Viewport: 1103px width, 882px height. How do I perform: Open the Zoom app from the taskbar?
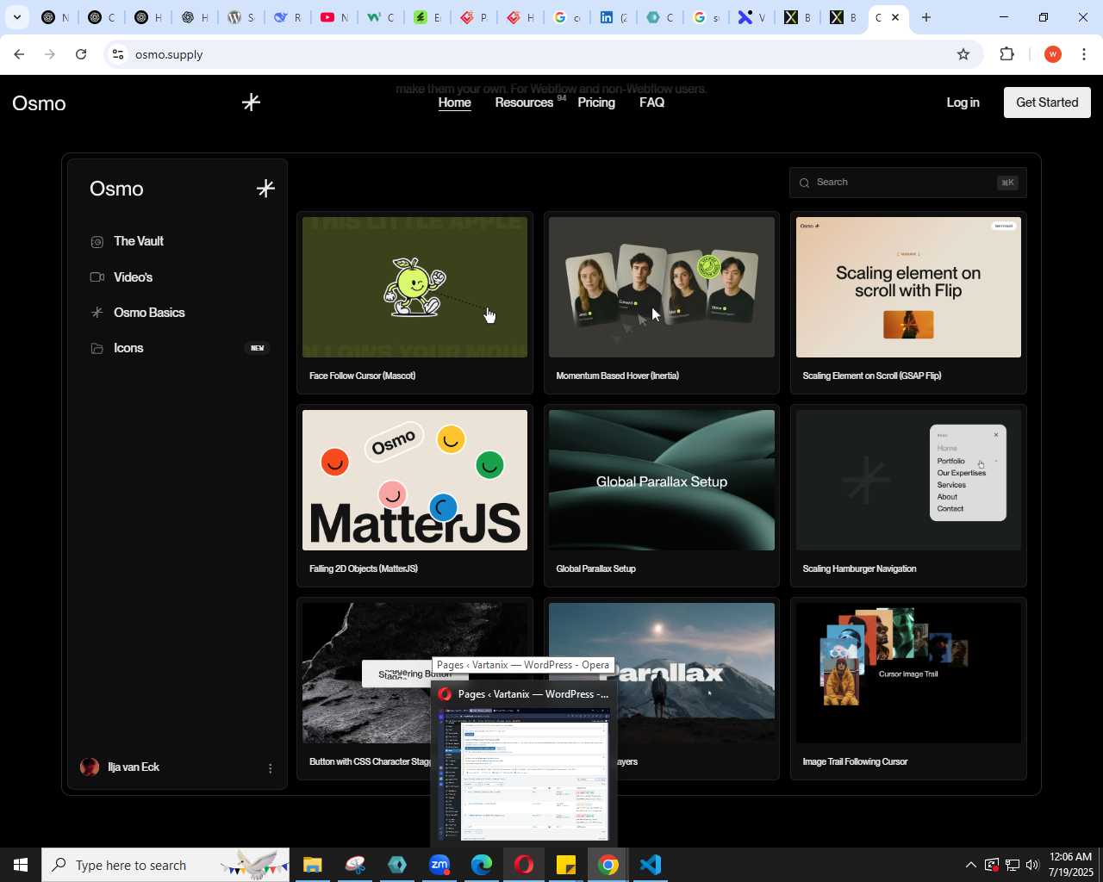pos(439,865)
